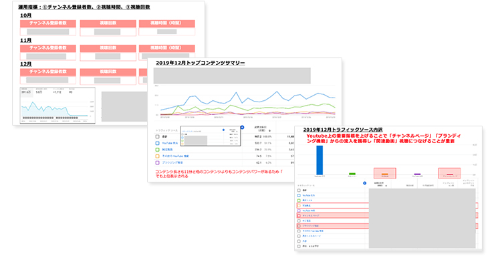498x260 pixels.
Task: Open ブラウジング機能 link in summary table
Action: tap(172, 162)
